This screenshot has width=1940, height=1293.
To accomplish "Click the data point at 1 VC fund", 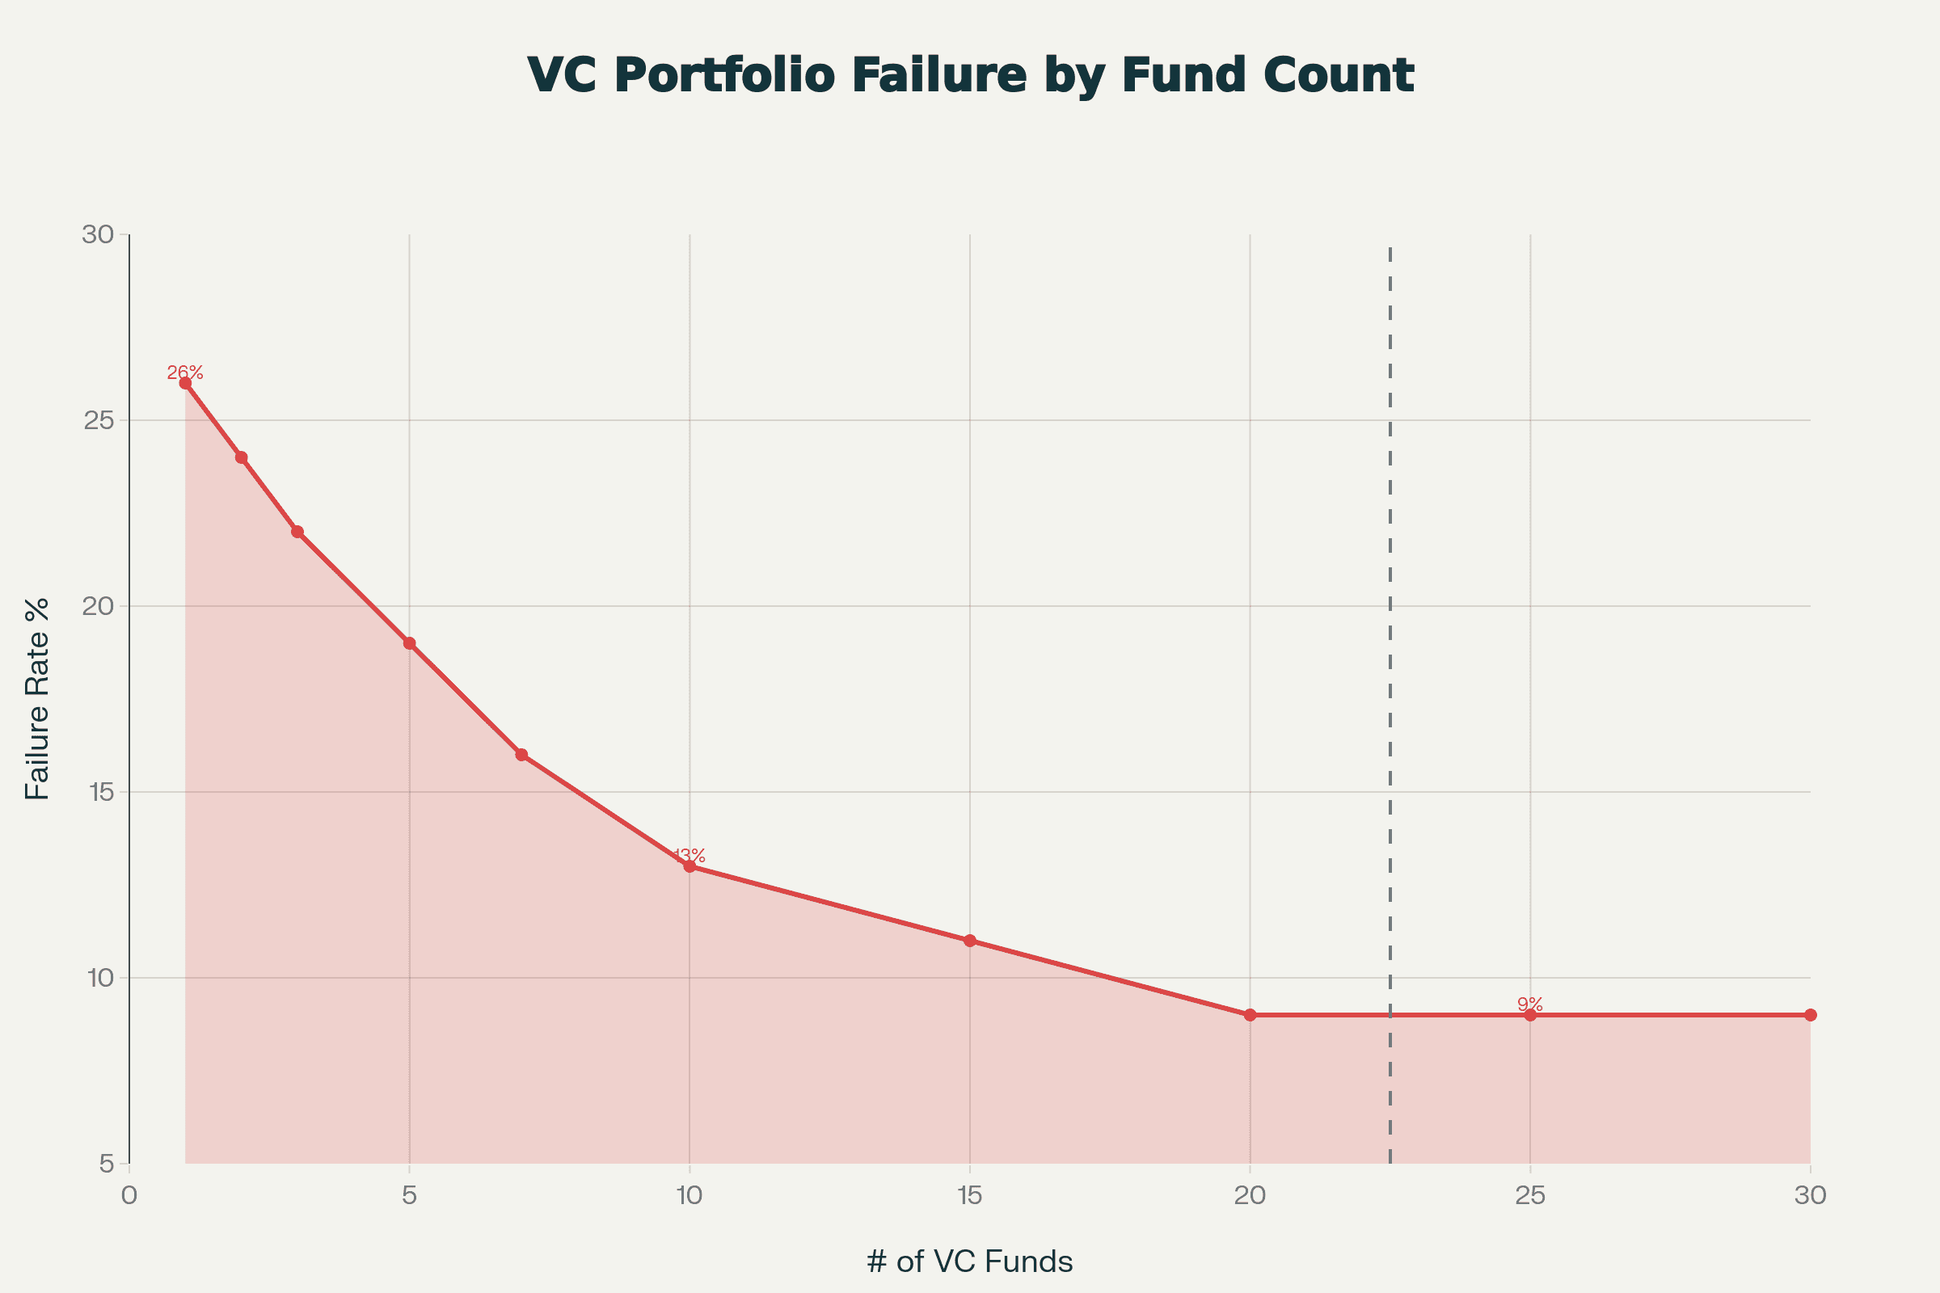I will click(186, 383).
